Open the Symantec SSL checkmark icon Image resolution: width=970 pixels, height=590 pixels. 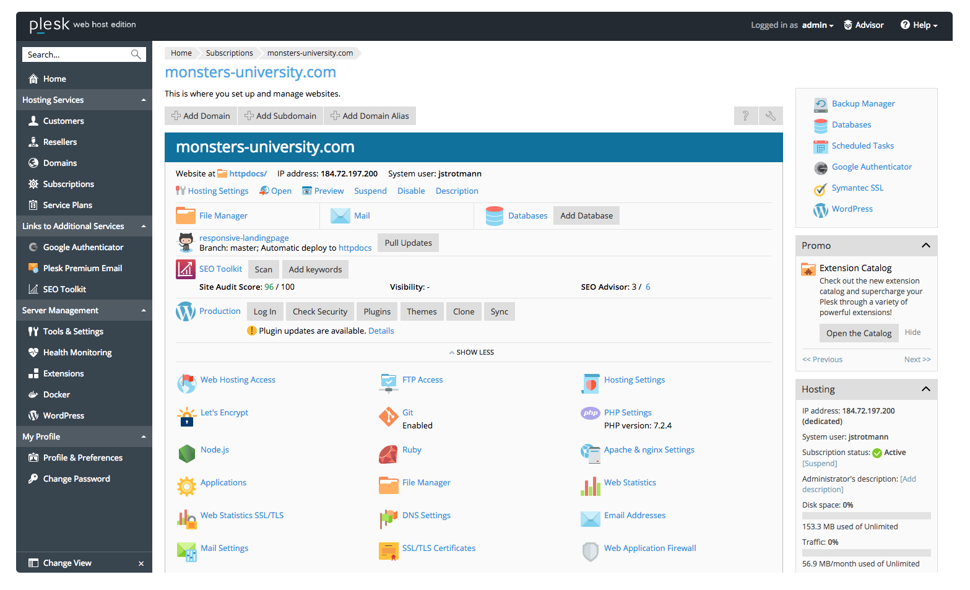coord(821,188)
